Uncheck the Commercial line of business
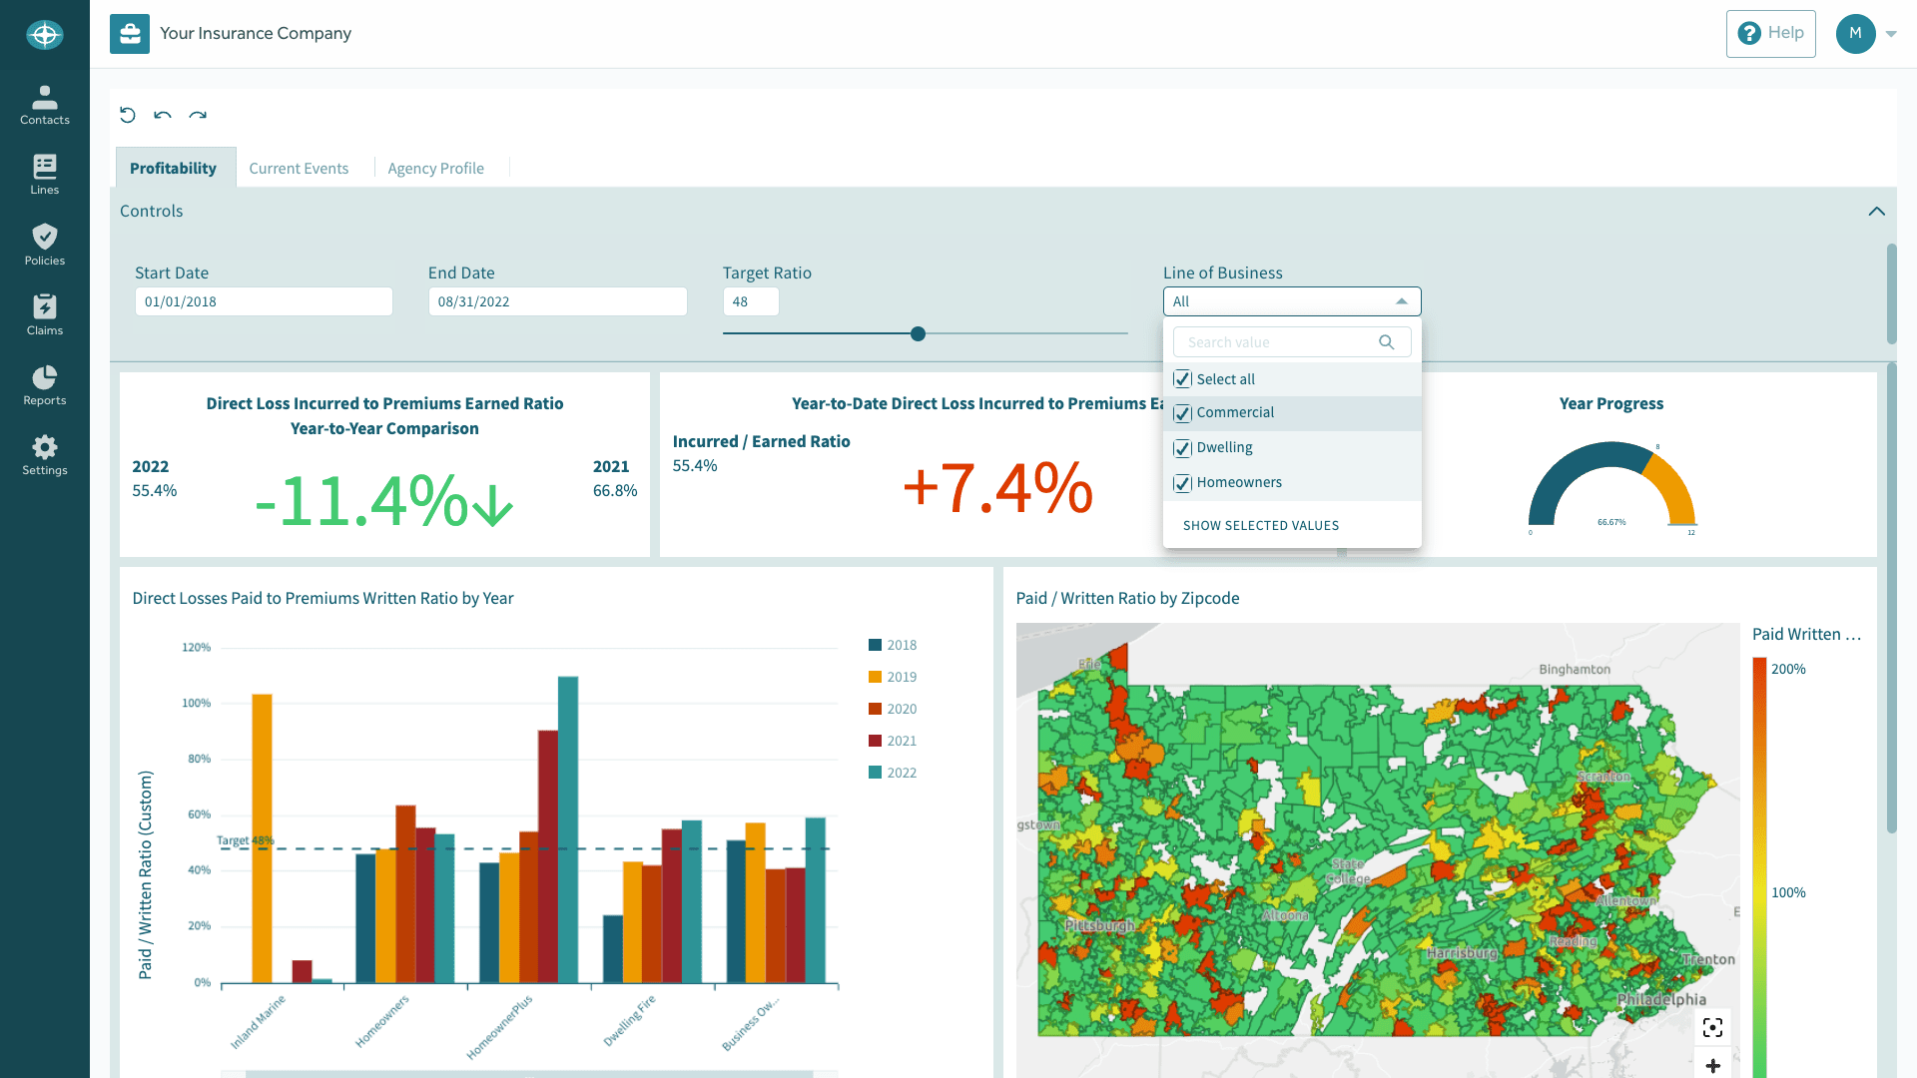The width and height of the screenshot is (1917, 1078). pos(1182,412)
